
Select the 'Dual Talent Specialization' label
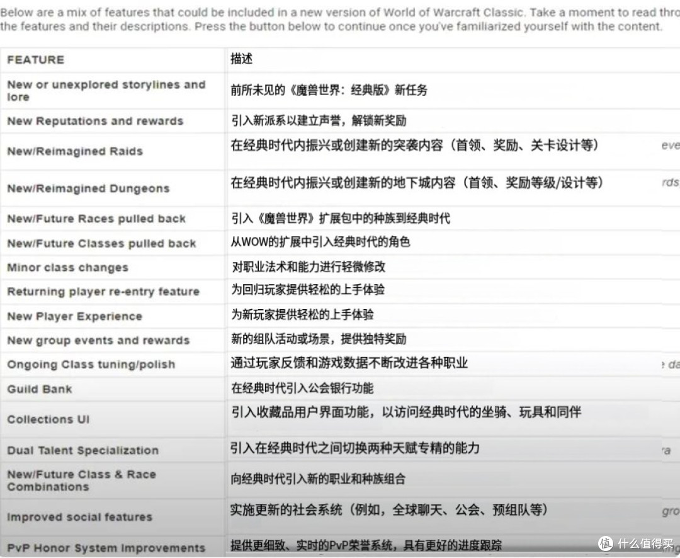coord(83,450)
